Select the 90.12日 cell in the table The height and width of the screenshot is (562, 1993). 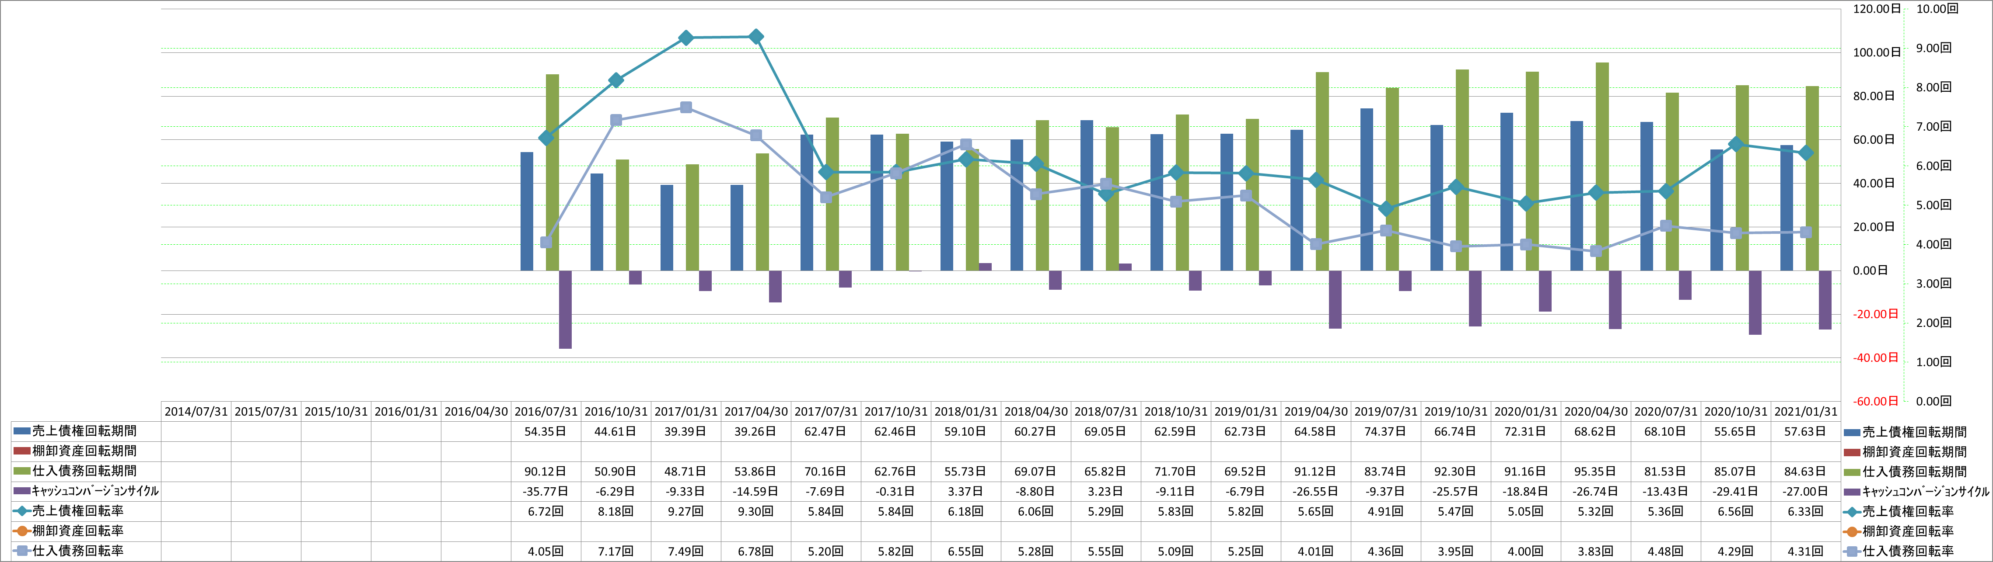[x=545, y=472]
